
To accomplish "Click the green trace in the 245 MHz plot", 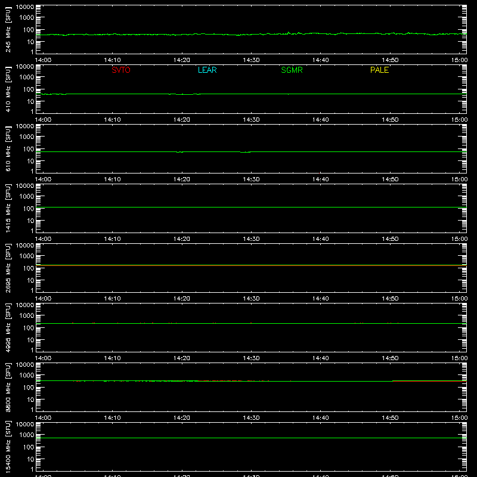I will (251, 34).
